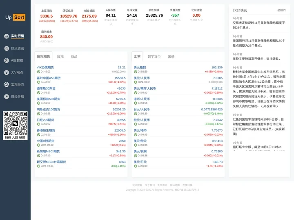Open news about 美股主要股指高开低走
Screen dimensions: 294x220
click(256, 59)
